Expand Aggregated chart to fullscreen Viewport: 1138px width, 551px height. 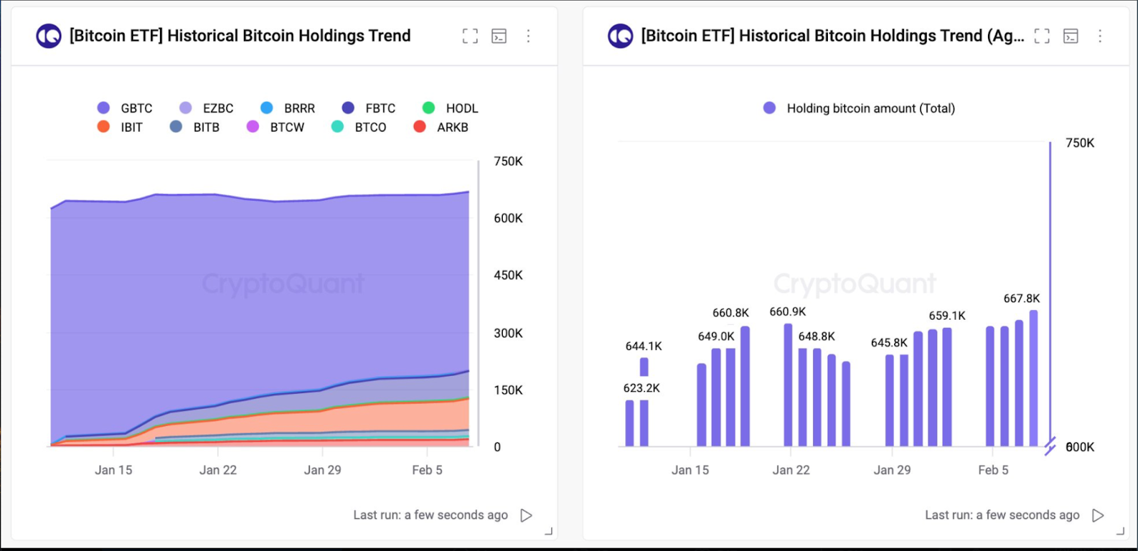[1042, 36]
